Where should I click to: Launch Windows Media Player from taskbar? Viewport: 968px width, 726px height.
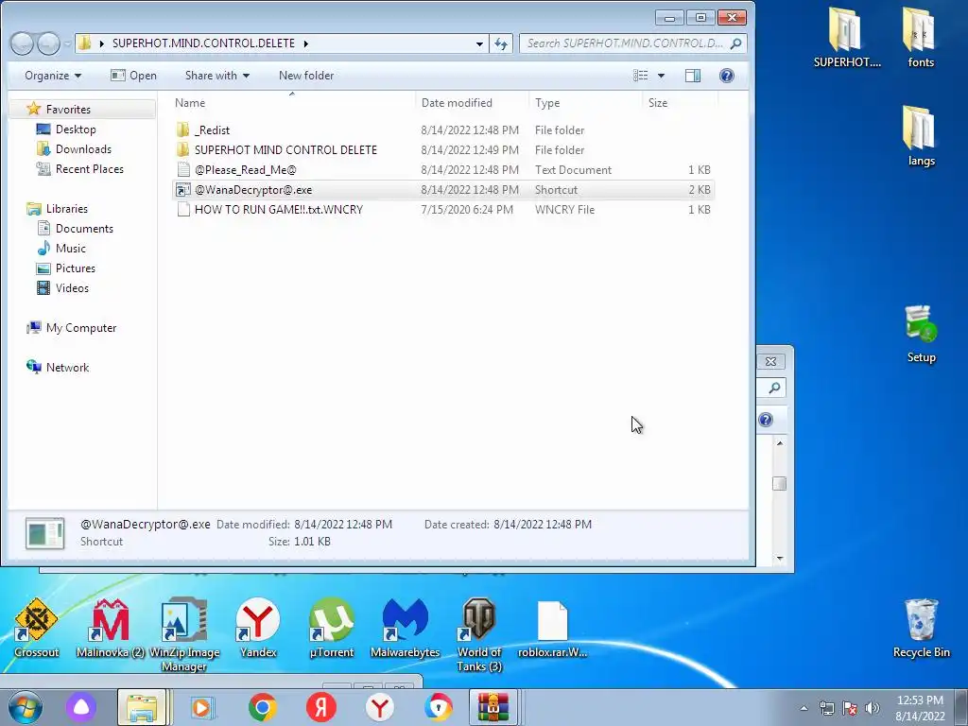pyautogui.click(x=201, y=707)
